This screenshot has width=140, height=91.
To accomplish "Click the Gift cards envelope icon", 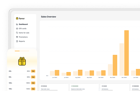I will tap(17, 29).
